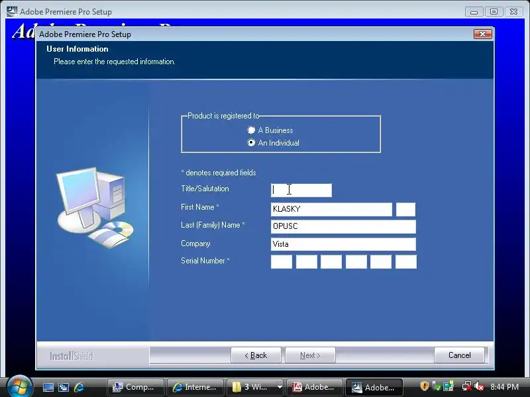Click the "Last (Family) Name *" label
Image resolution: width=530 pixels, height=397 pixels.
click(213, 225)
